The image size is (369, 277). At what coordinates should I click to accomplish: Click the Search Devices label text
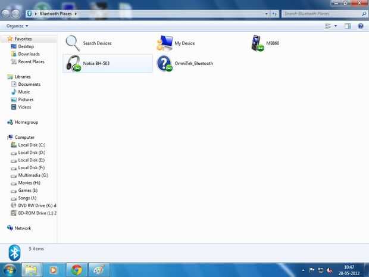(x=97, y=43)
